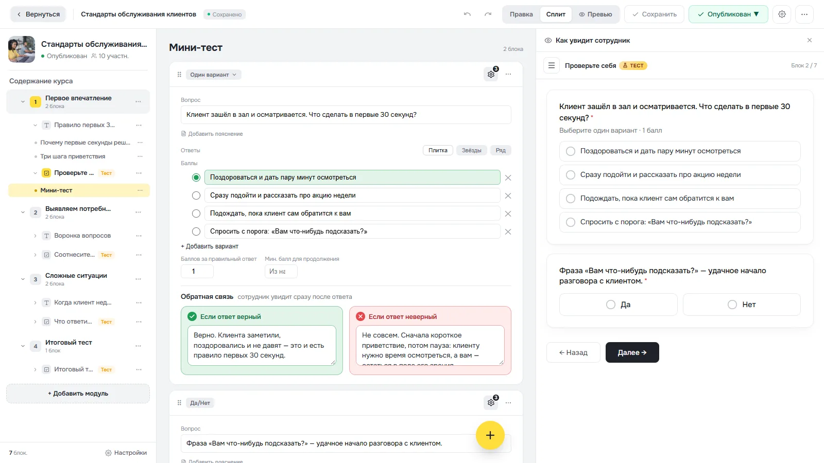Select the Плитка answer layout

click(x=438, y=150)
